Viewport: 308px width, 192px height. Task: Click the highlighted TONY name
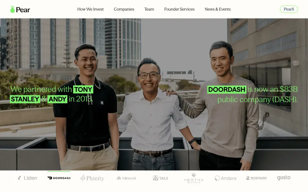83,89
